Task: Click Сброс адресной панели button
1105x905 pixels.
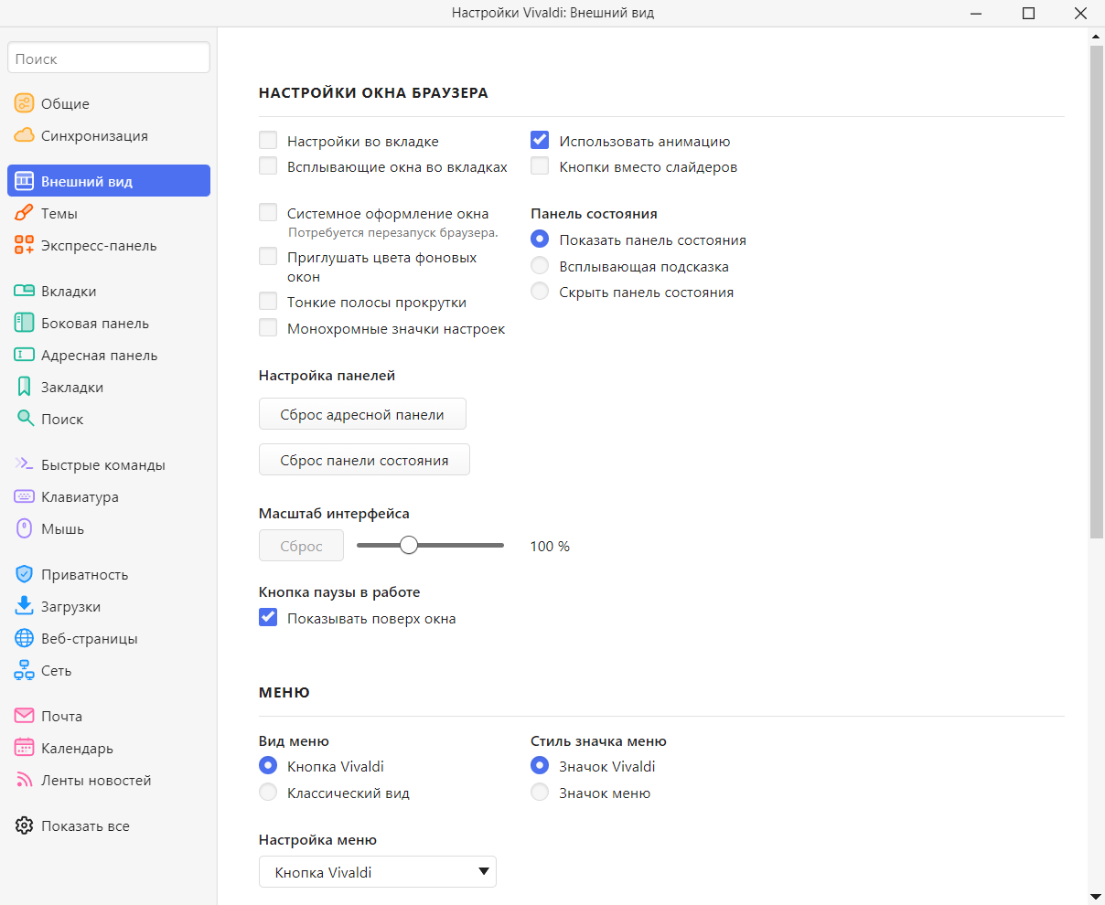Action: 362,414
